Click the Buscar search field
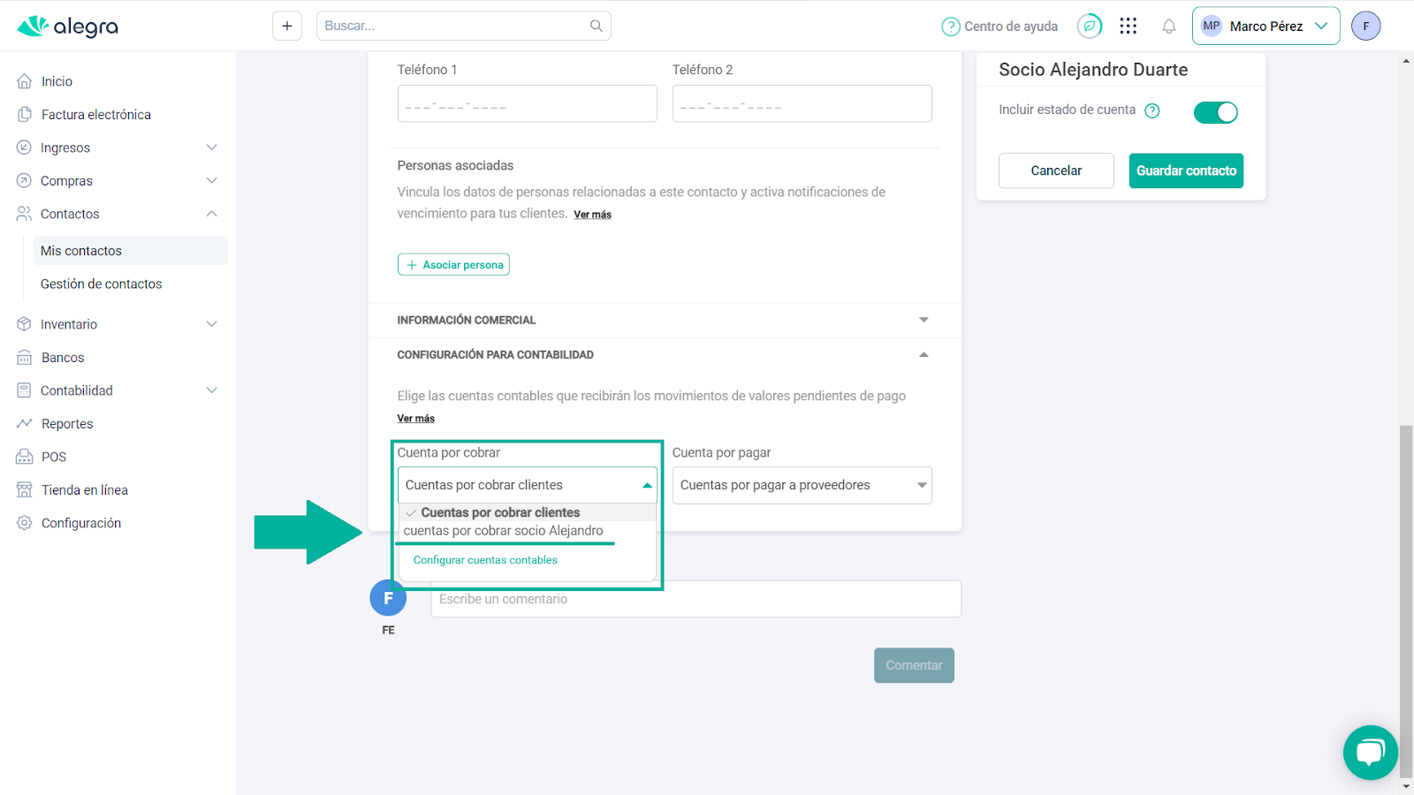Image resolution: width=1414 pixels, height=795 pixels. [x=464, y=26]
